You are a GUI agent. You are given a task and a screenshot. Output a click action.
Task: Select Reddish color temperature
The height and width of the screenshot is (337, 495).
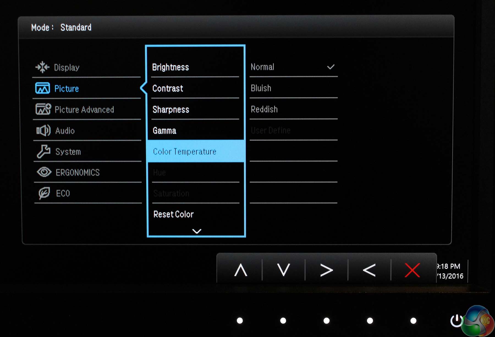tap(294, 109)
